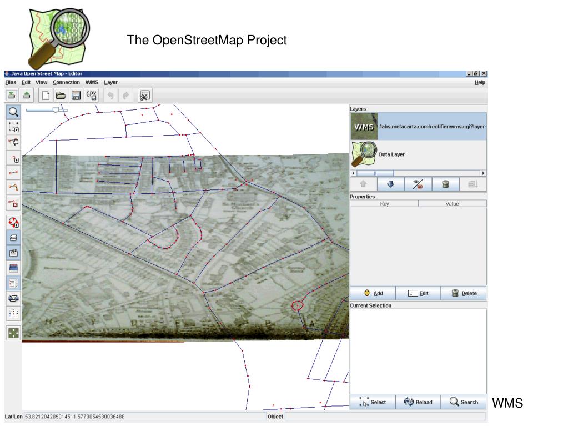Toggle the properties/clipboard panel

click(13, 253)
